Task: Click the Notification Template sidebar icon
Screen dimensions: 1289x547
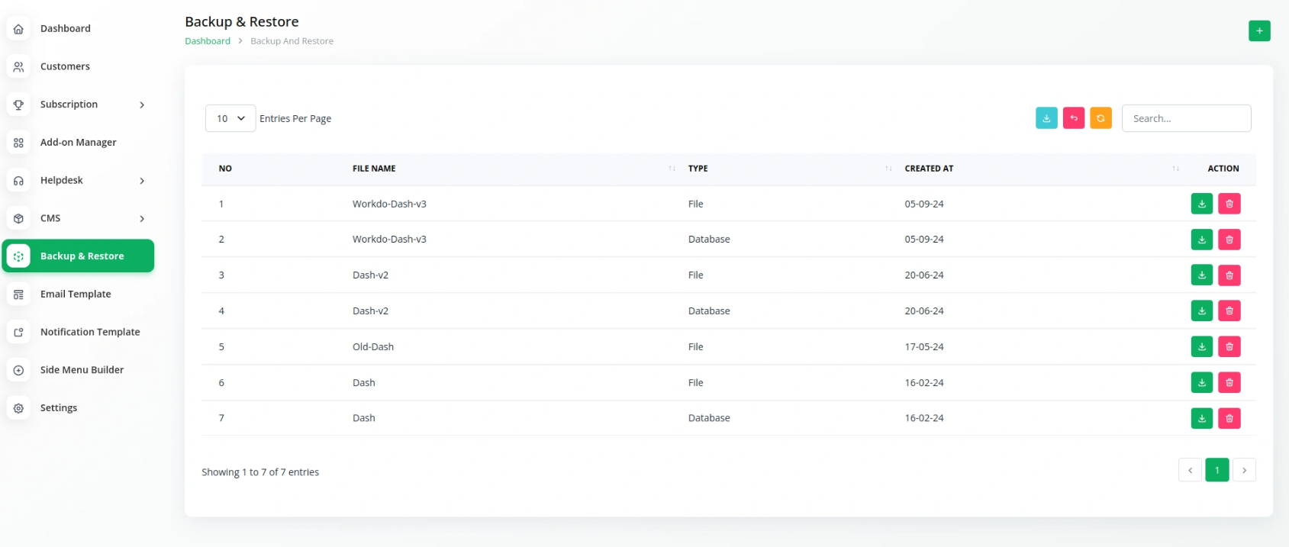Action: point(18,332)
